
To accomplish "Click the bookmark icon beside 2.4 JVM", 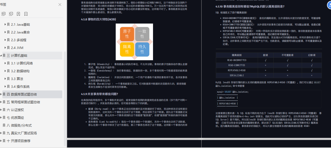I will pos(8,48).
